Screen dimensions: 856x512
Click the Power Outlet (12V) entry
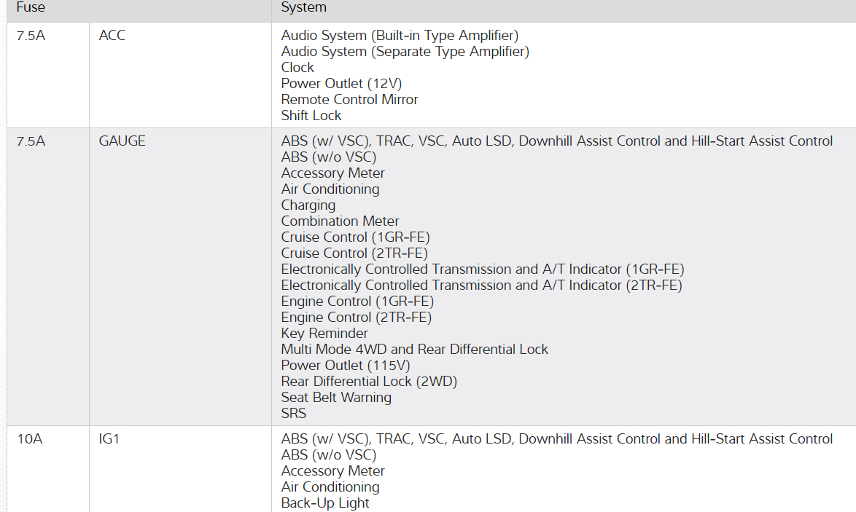(341, 83)
